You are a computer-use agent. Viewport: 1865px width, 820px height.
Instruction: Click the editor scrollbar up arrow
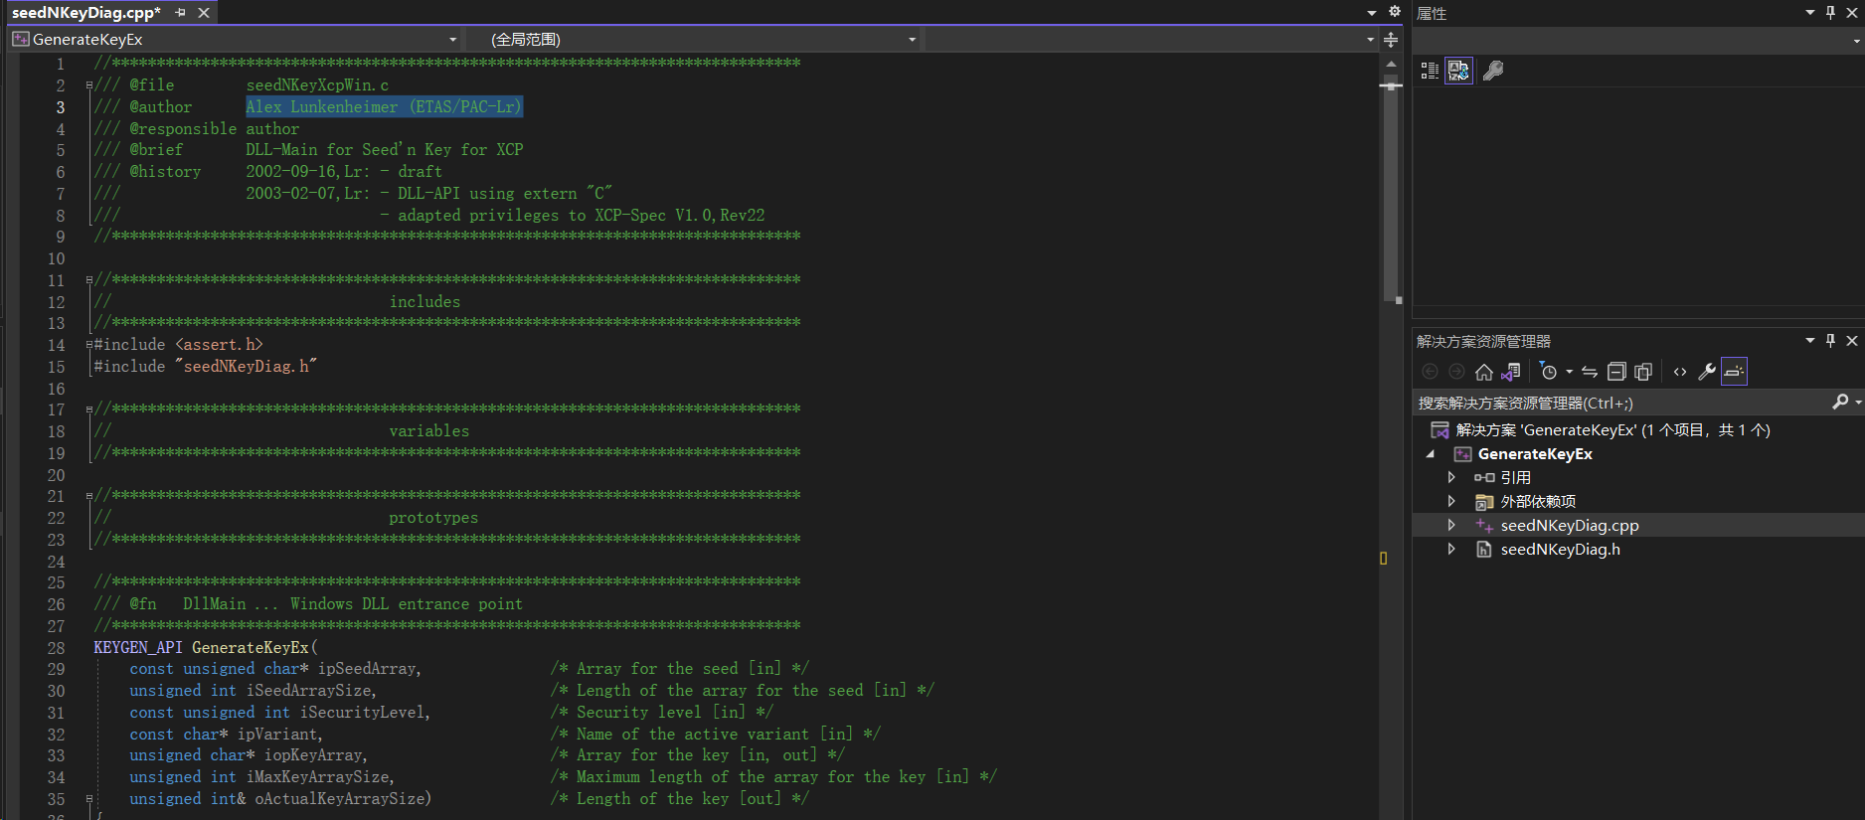pyautogui.click(x=1391, y=64)
